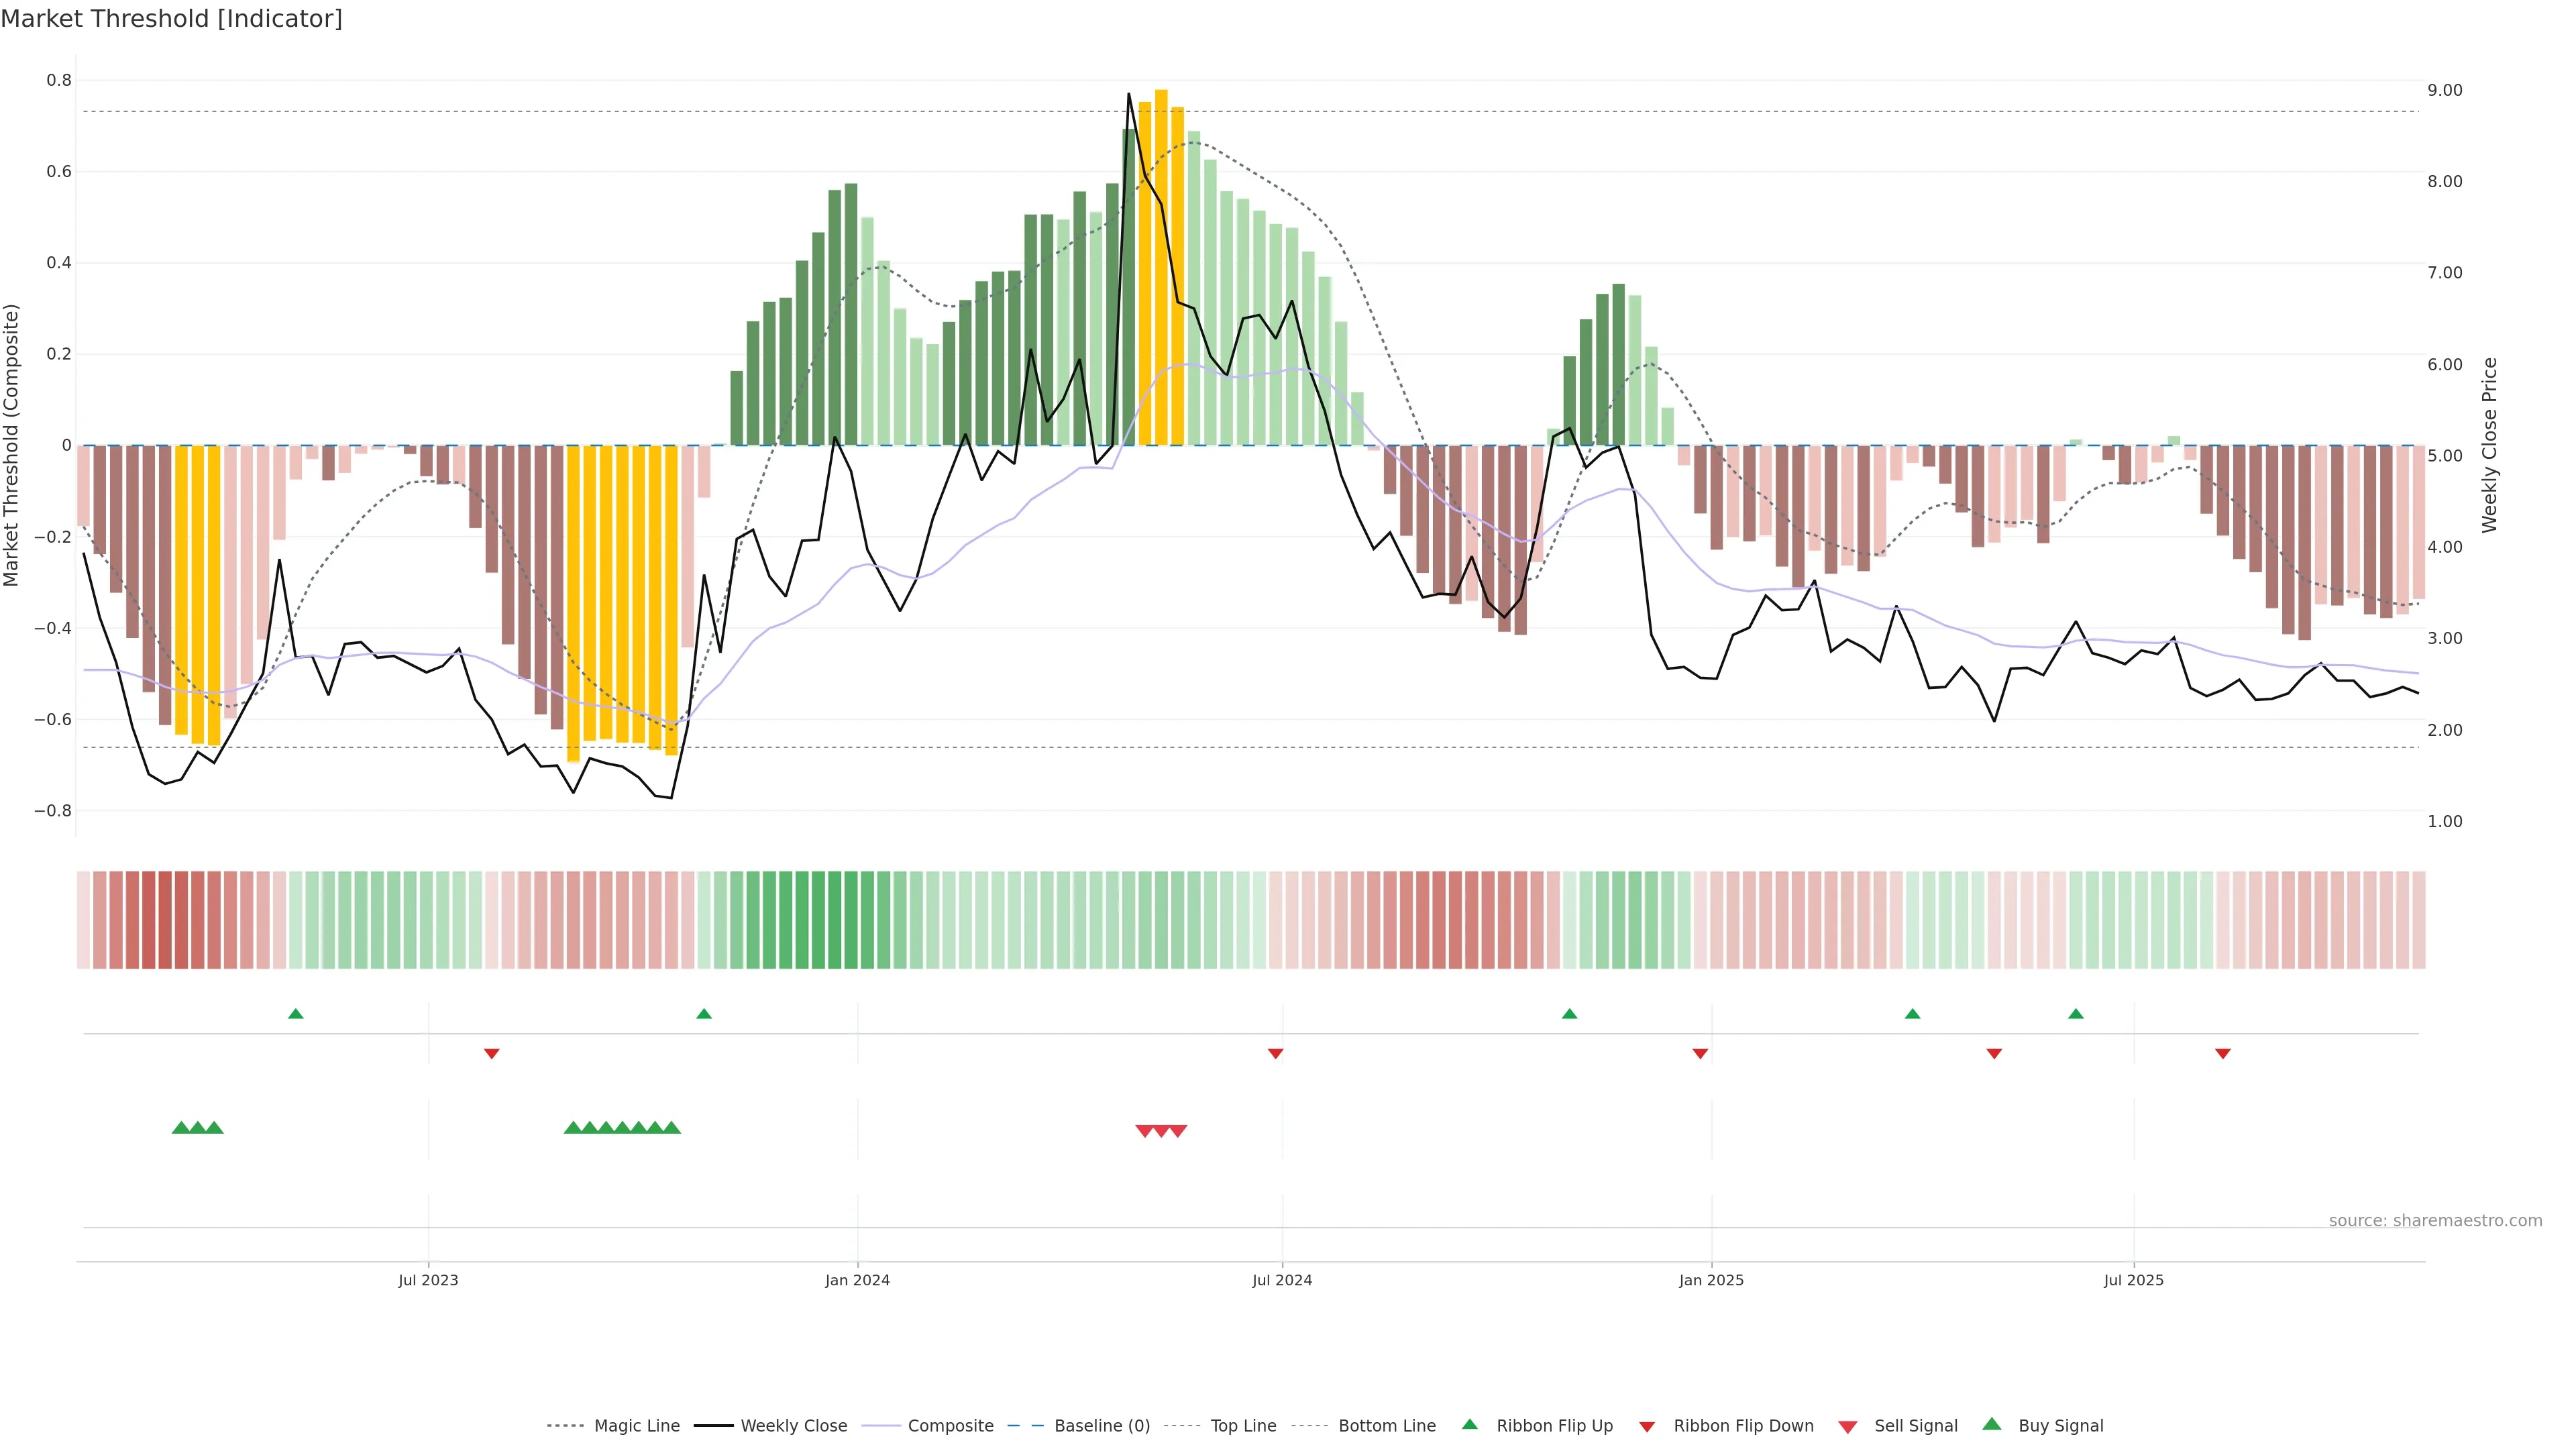Hide the Composite series via legend
2576x1449 pixels.
point(950,1426)
